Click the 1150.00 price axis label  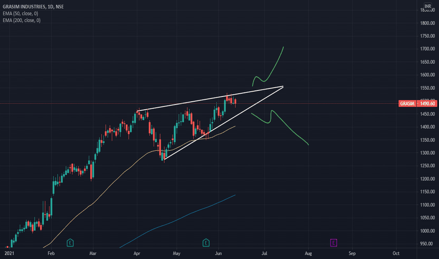click(428, 192)
